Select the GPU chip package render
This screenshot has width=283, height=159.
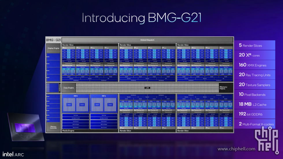(x=26, y=127)
